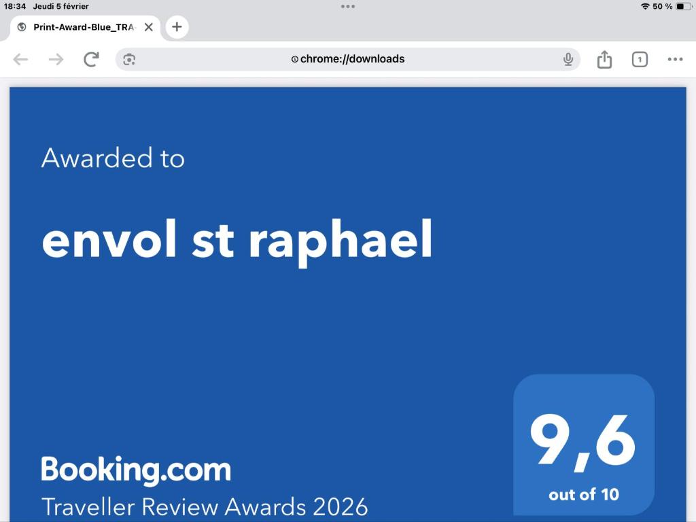Click the 'out of 10' label
This screenshot has width=696, height=522.
click(584, 495)
